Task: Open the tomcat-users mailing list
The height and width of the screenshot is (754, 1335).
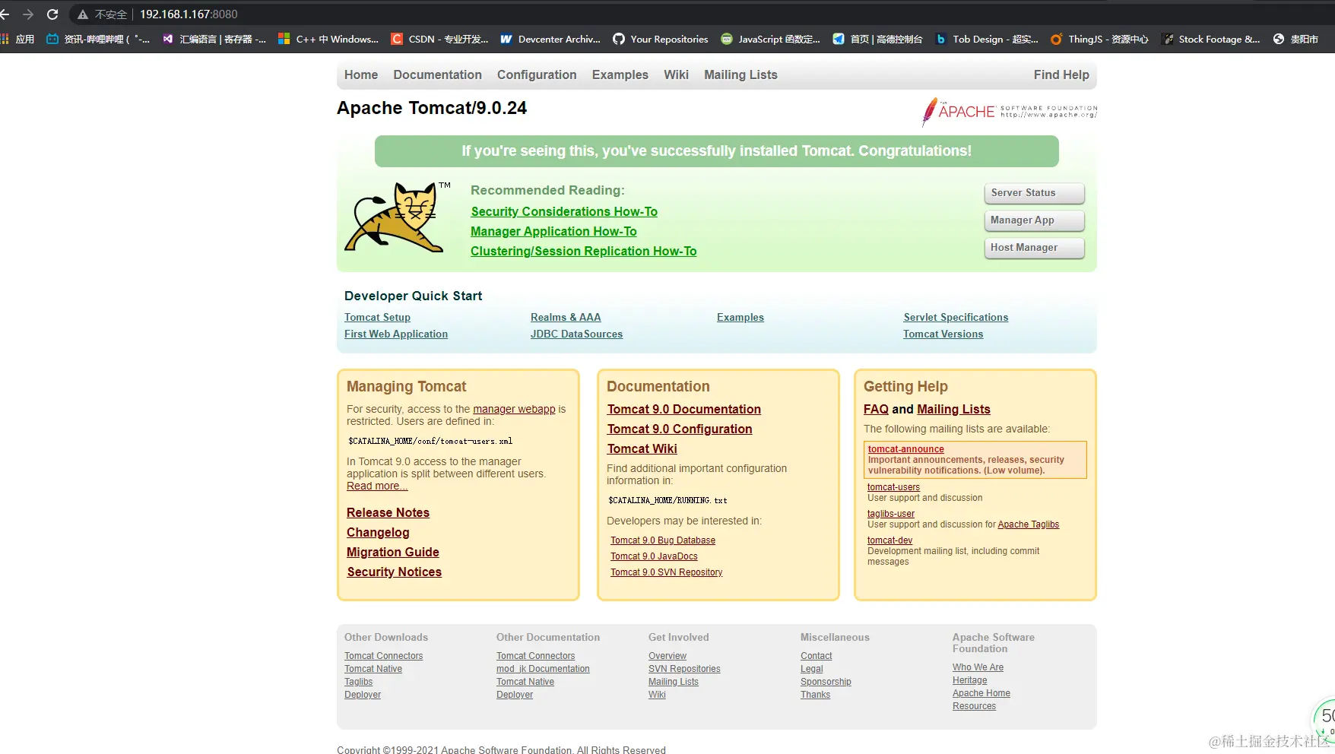Action: pyautogui.click(x=893, y=487)
